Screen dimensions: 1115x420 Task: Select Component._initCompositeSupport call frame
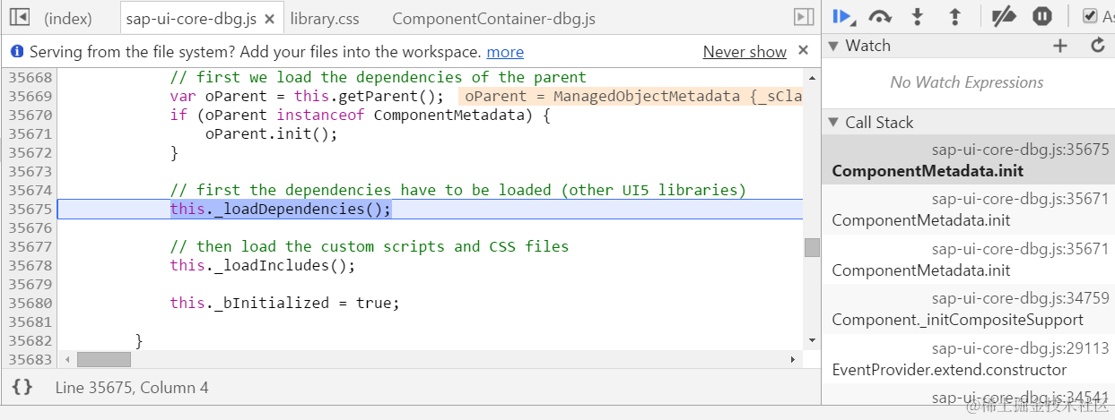(968, 309)
